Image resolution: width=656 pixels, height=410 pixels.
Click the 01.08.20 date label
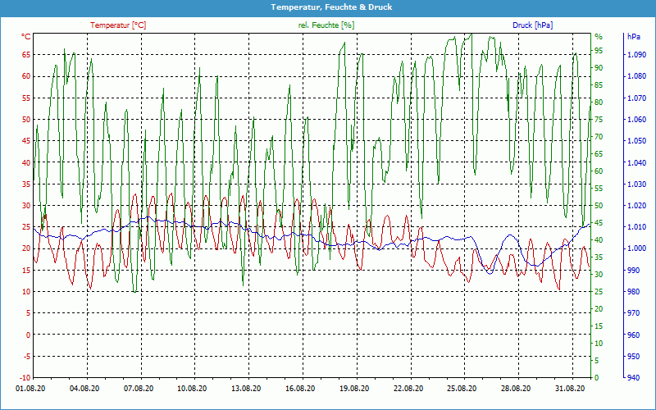[31, 389]
